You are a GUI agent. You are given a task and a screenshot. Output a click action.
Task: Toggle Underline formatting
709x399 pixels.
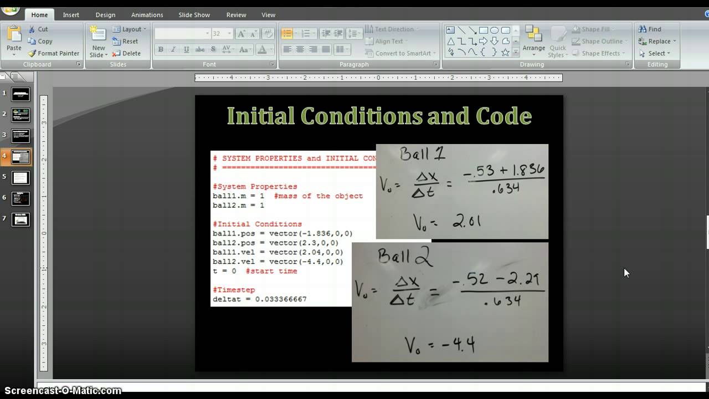(186, 49)
